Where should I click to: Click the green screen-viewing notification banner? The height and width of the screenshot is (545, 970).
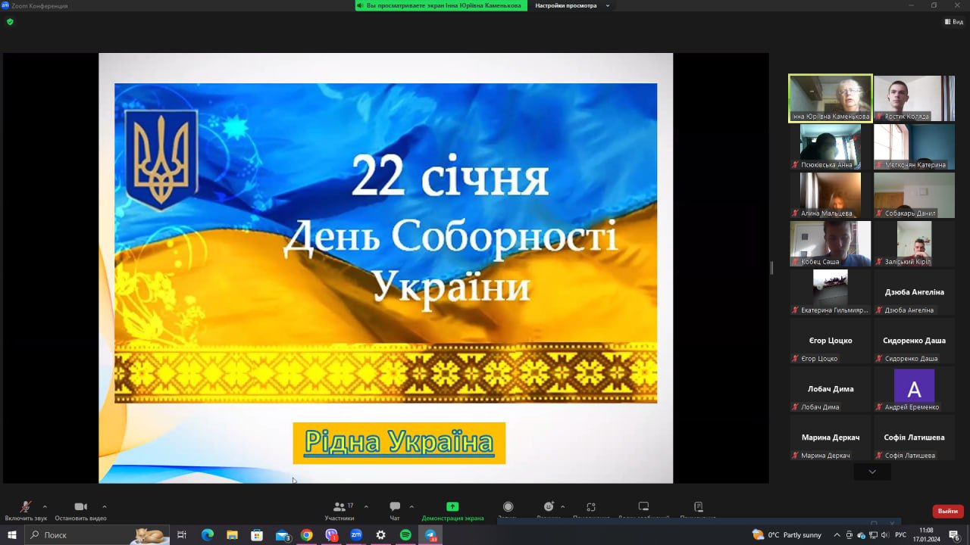442,5
